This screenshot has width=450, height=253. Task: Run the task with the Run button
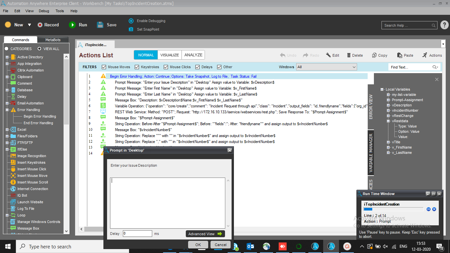[78, 25]
